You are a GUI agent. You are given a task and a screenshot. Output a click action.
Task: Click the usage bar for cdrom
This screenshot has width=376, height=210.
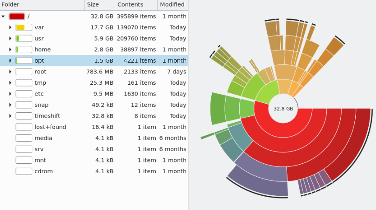24,171
